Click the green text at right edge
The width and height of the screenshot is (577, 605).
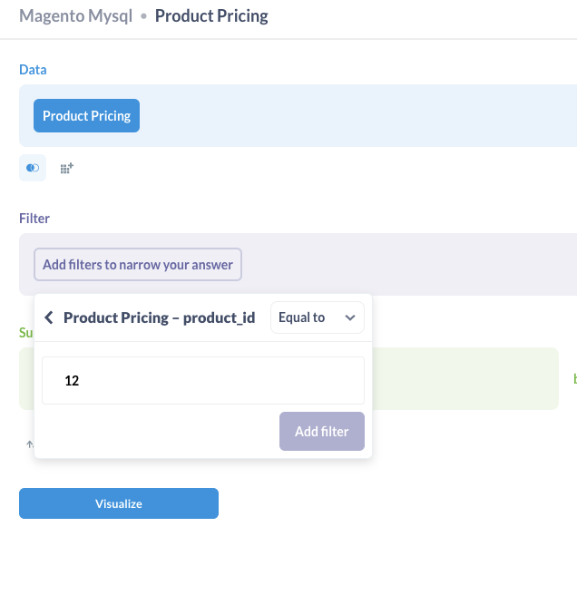573,378
